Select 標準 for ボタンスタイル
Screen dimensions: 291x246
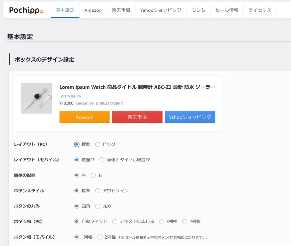[77, 191]
